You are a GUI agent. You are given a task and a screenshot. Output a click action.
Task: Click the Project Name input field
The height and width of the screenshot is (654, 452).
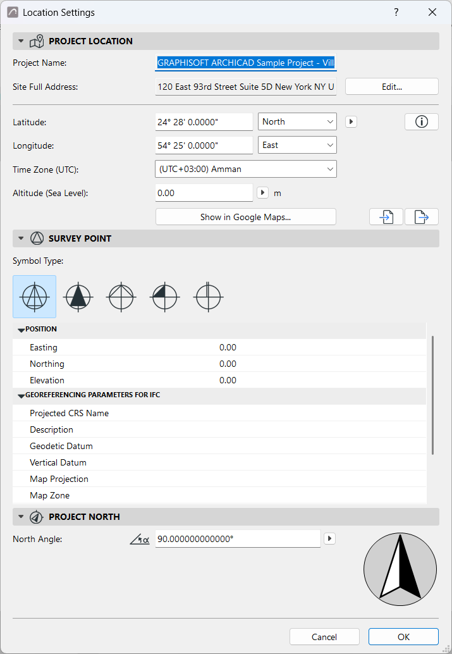coord(246,63)
